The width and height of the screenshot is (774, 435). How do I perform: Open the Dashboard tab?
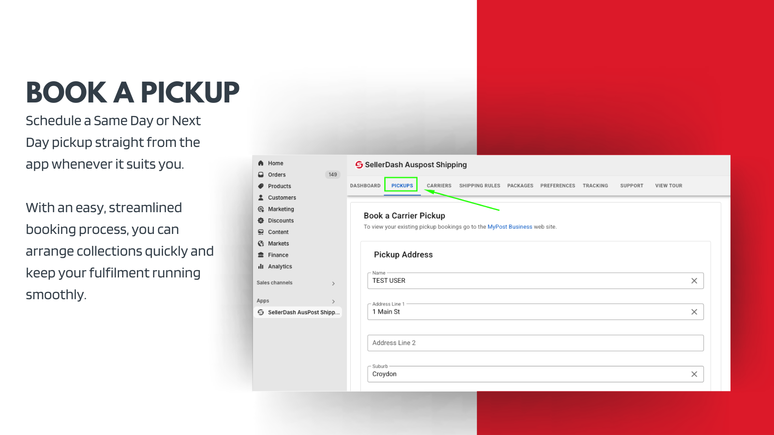pos(365,186)
